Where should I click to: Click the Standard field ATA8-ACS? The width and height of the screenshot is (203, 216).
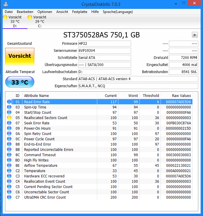pos(138,79)
